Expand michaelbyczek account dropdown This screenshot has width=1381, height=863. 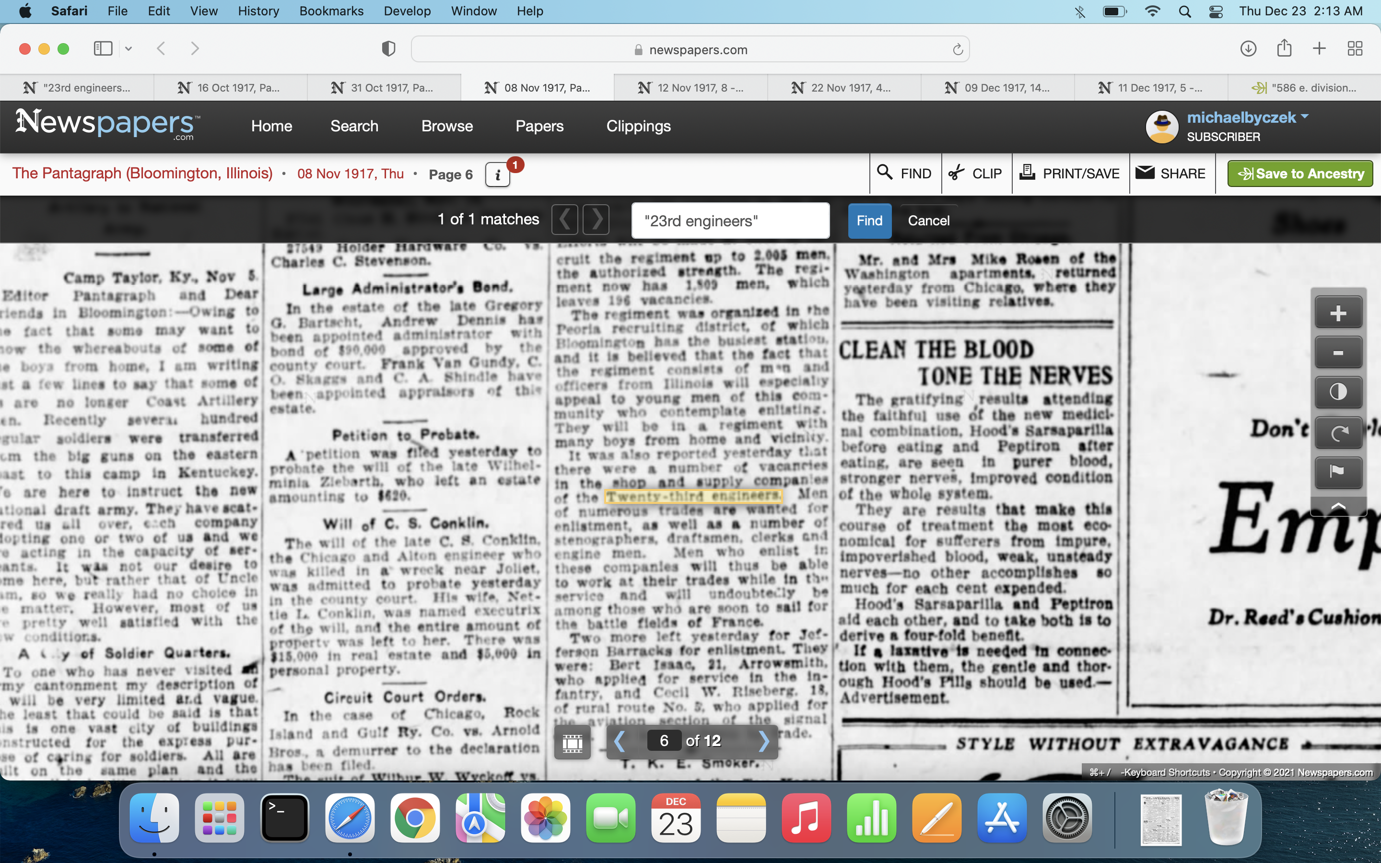(1305, 117)
